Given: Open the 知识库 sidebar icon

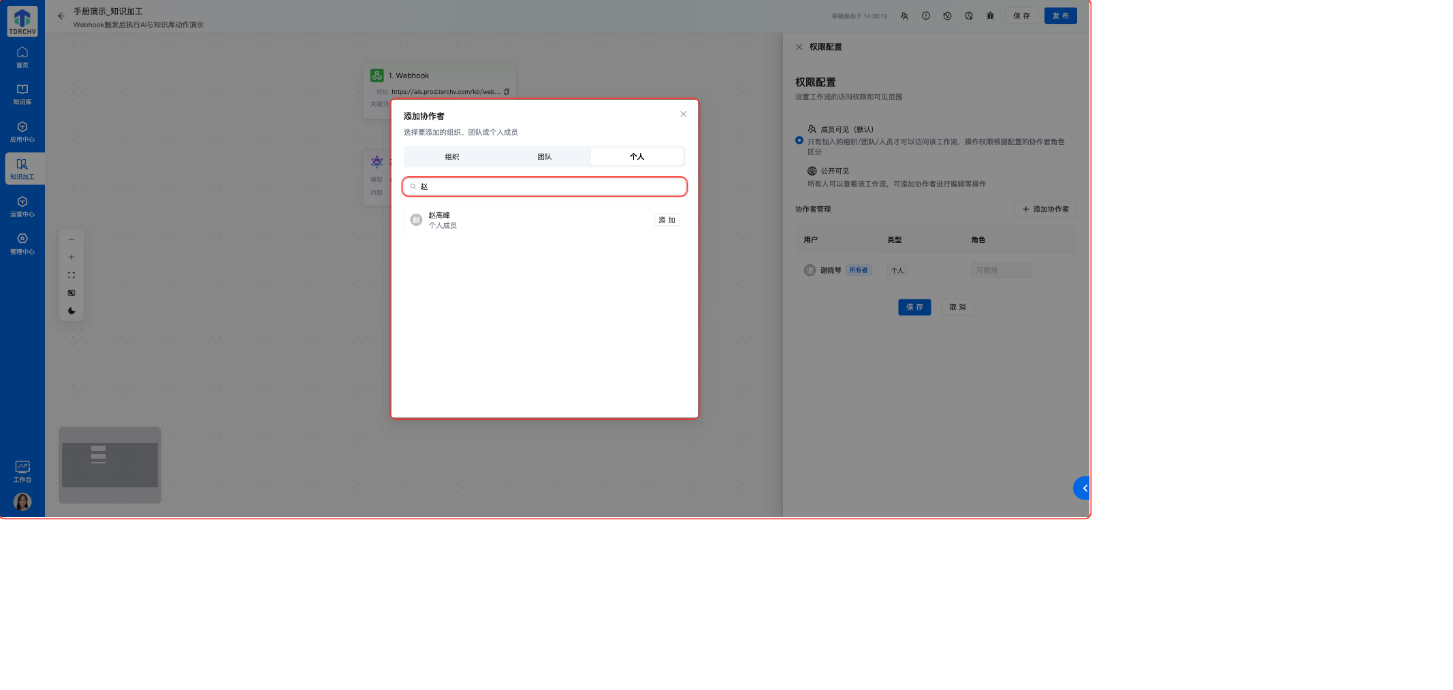Looking at the screenshot, I should coord(22,94).
